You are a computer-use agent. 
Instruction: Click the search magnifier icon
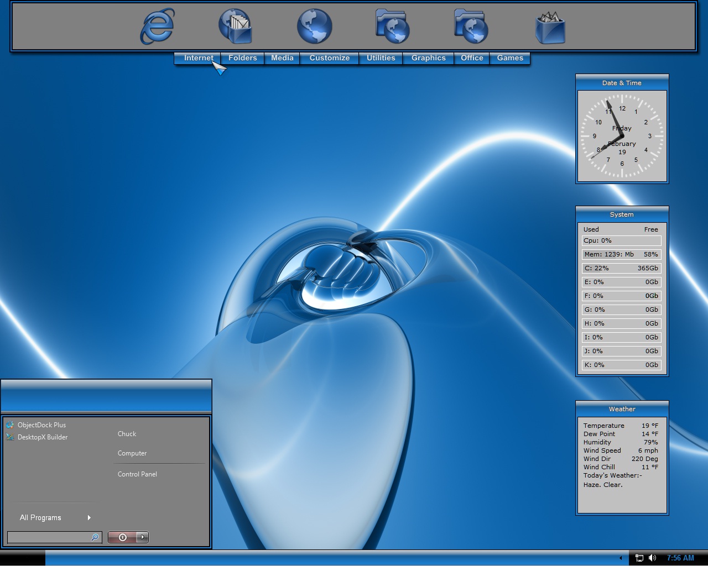(95, 537)
